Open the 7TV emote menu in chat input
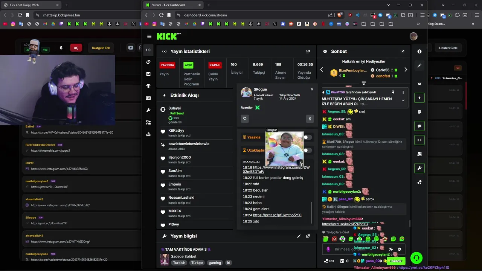The height and width of the screenshot is (271, 482). (x=391, y=249)
